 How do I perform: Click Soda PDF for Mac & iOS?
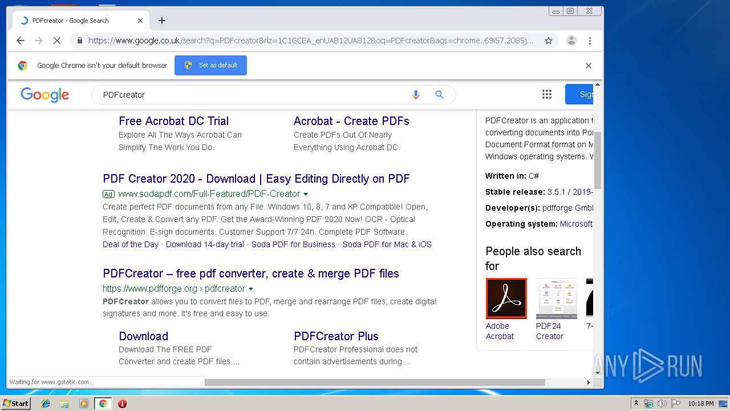click(x=387, y=244)
